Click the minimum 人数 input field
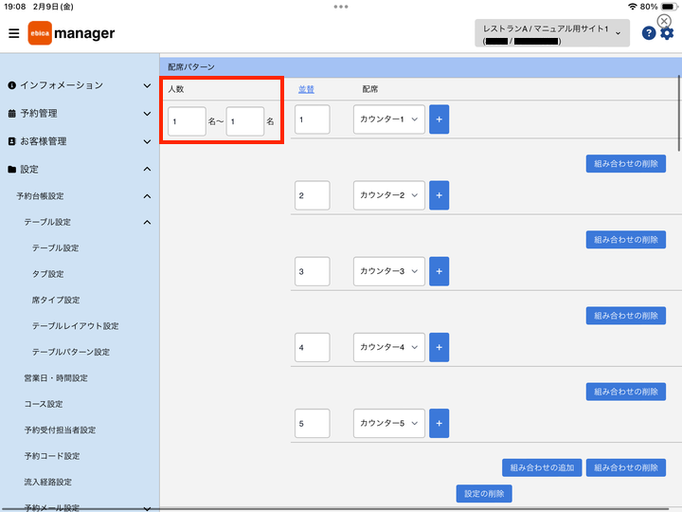682x512 pixels. pos(187,121)
